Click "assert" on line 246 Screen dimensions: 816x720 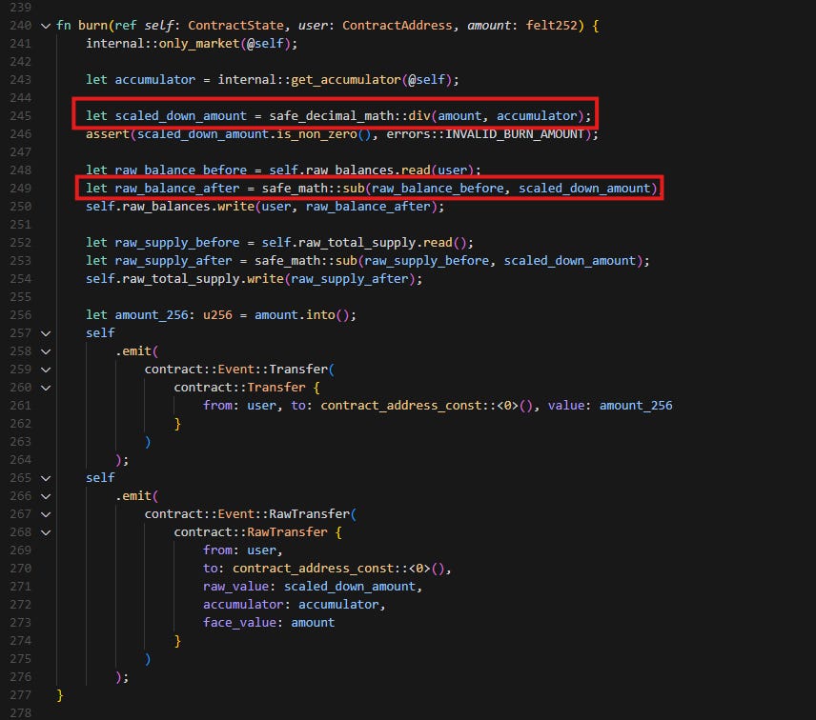(x=108, y=134)
